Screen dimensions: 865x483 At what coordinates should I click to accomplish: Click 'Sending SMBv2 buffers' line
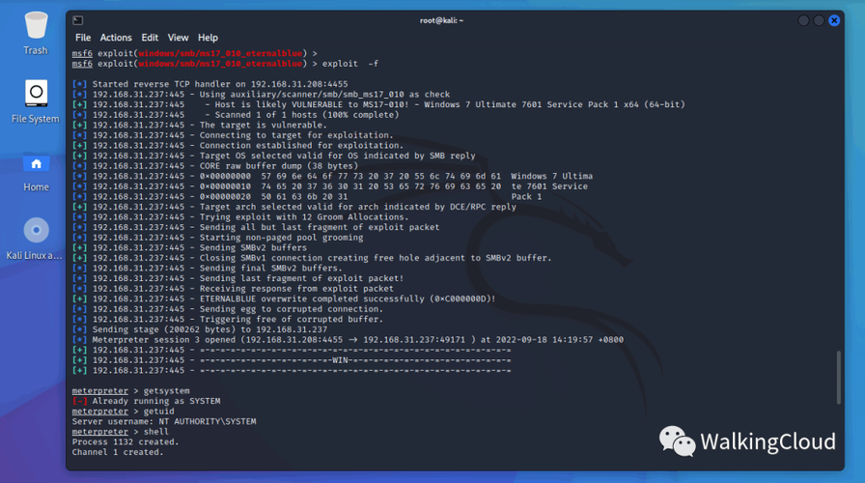coord(190,247)
